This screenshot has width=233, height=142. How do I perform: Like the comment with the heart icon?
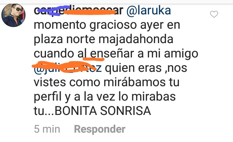[214, 14]
